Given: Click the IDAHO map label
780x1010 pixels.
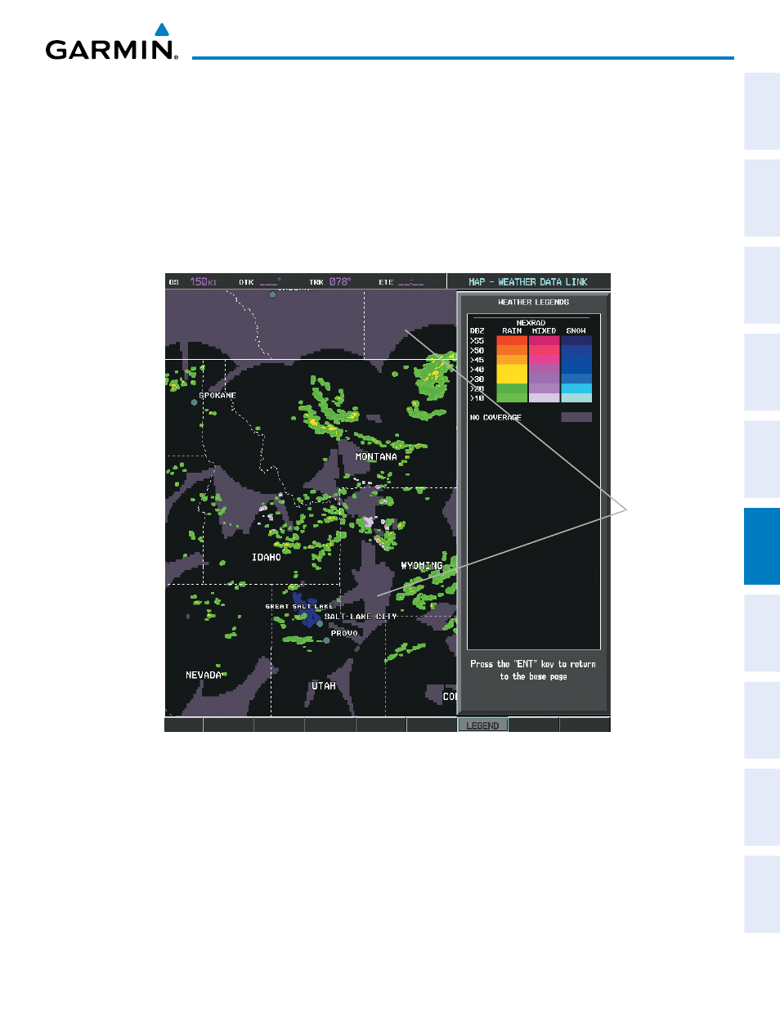Looking at the screenshot, I should (267, 558).
